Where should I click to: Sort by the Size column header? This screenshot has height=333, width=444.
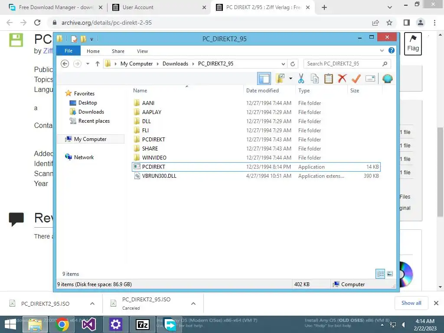point(355,91)
